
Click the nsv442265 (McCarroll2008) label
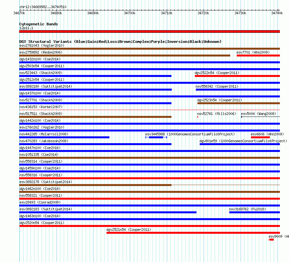tap(44, 134)
